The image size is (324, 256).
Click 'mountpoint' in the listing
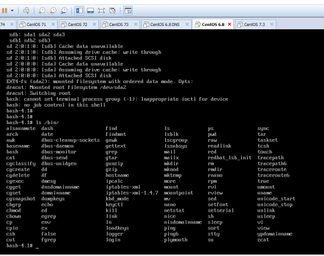[178, 193]
